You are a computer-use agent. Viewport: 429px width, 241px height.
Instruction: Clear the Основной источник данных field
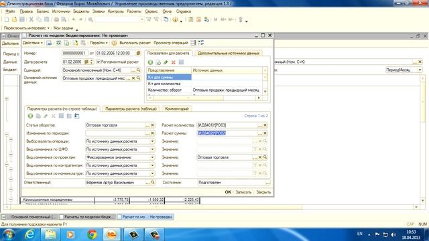coord(133,78)
